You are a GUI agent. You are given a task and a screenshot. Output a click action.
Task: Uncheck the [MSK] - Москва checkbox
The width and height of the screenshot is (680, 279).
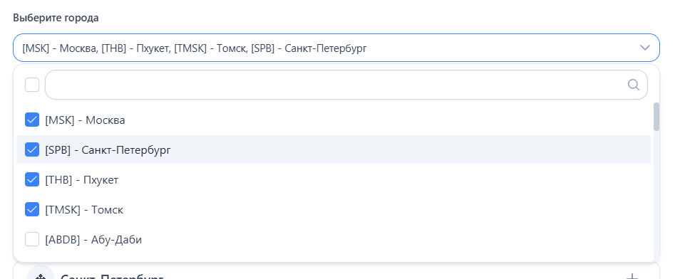(32, 120)
